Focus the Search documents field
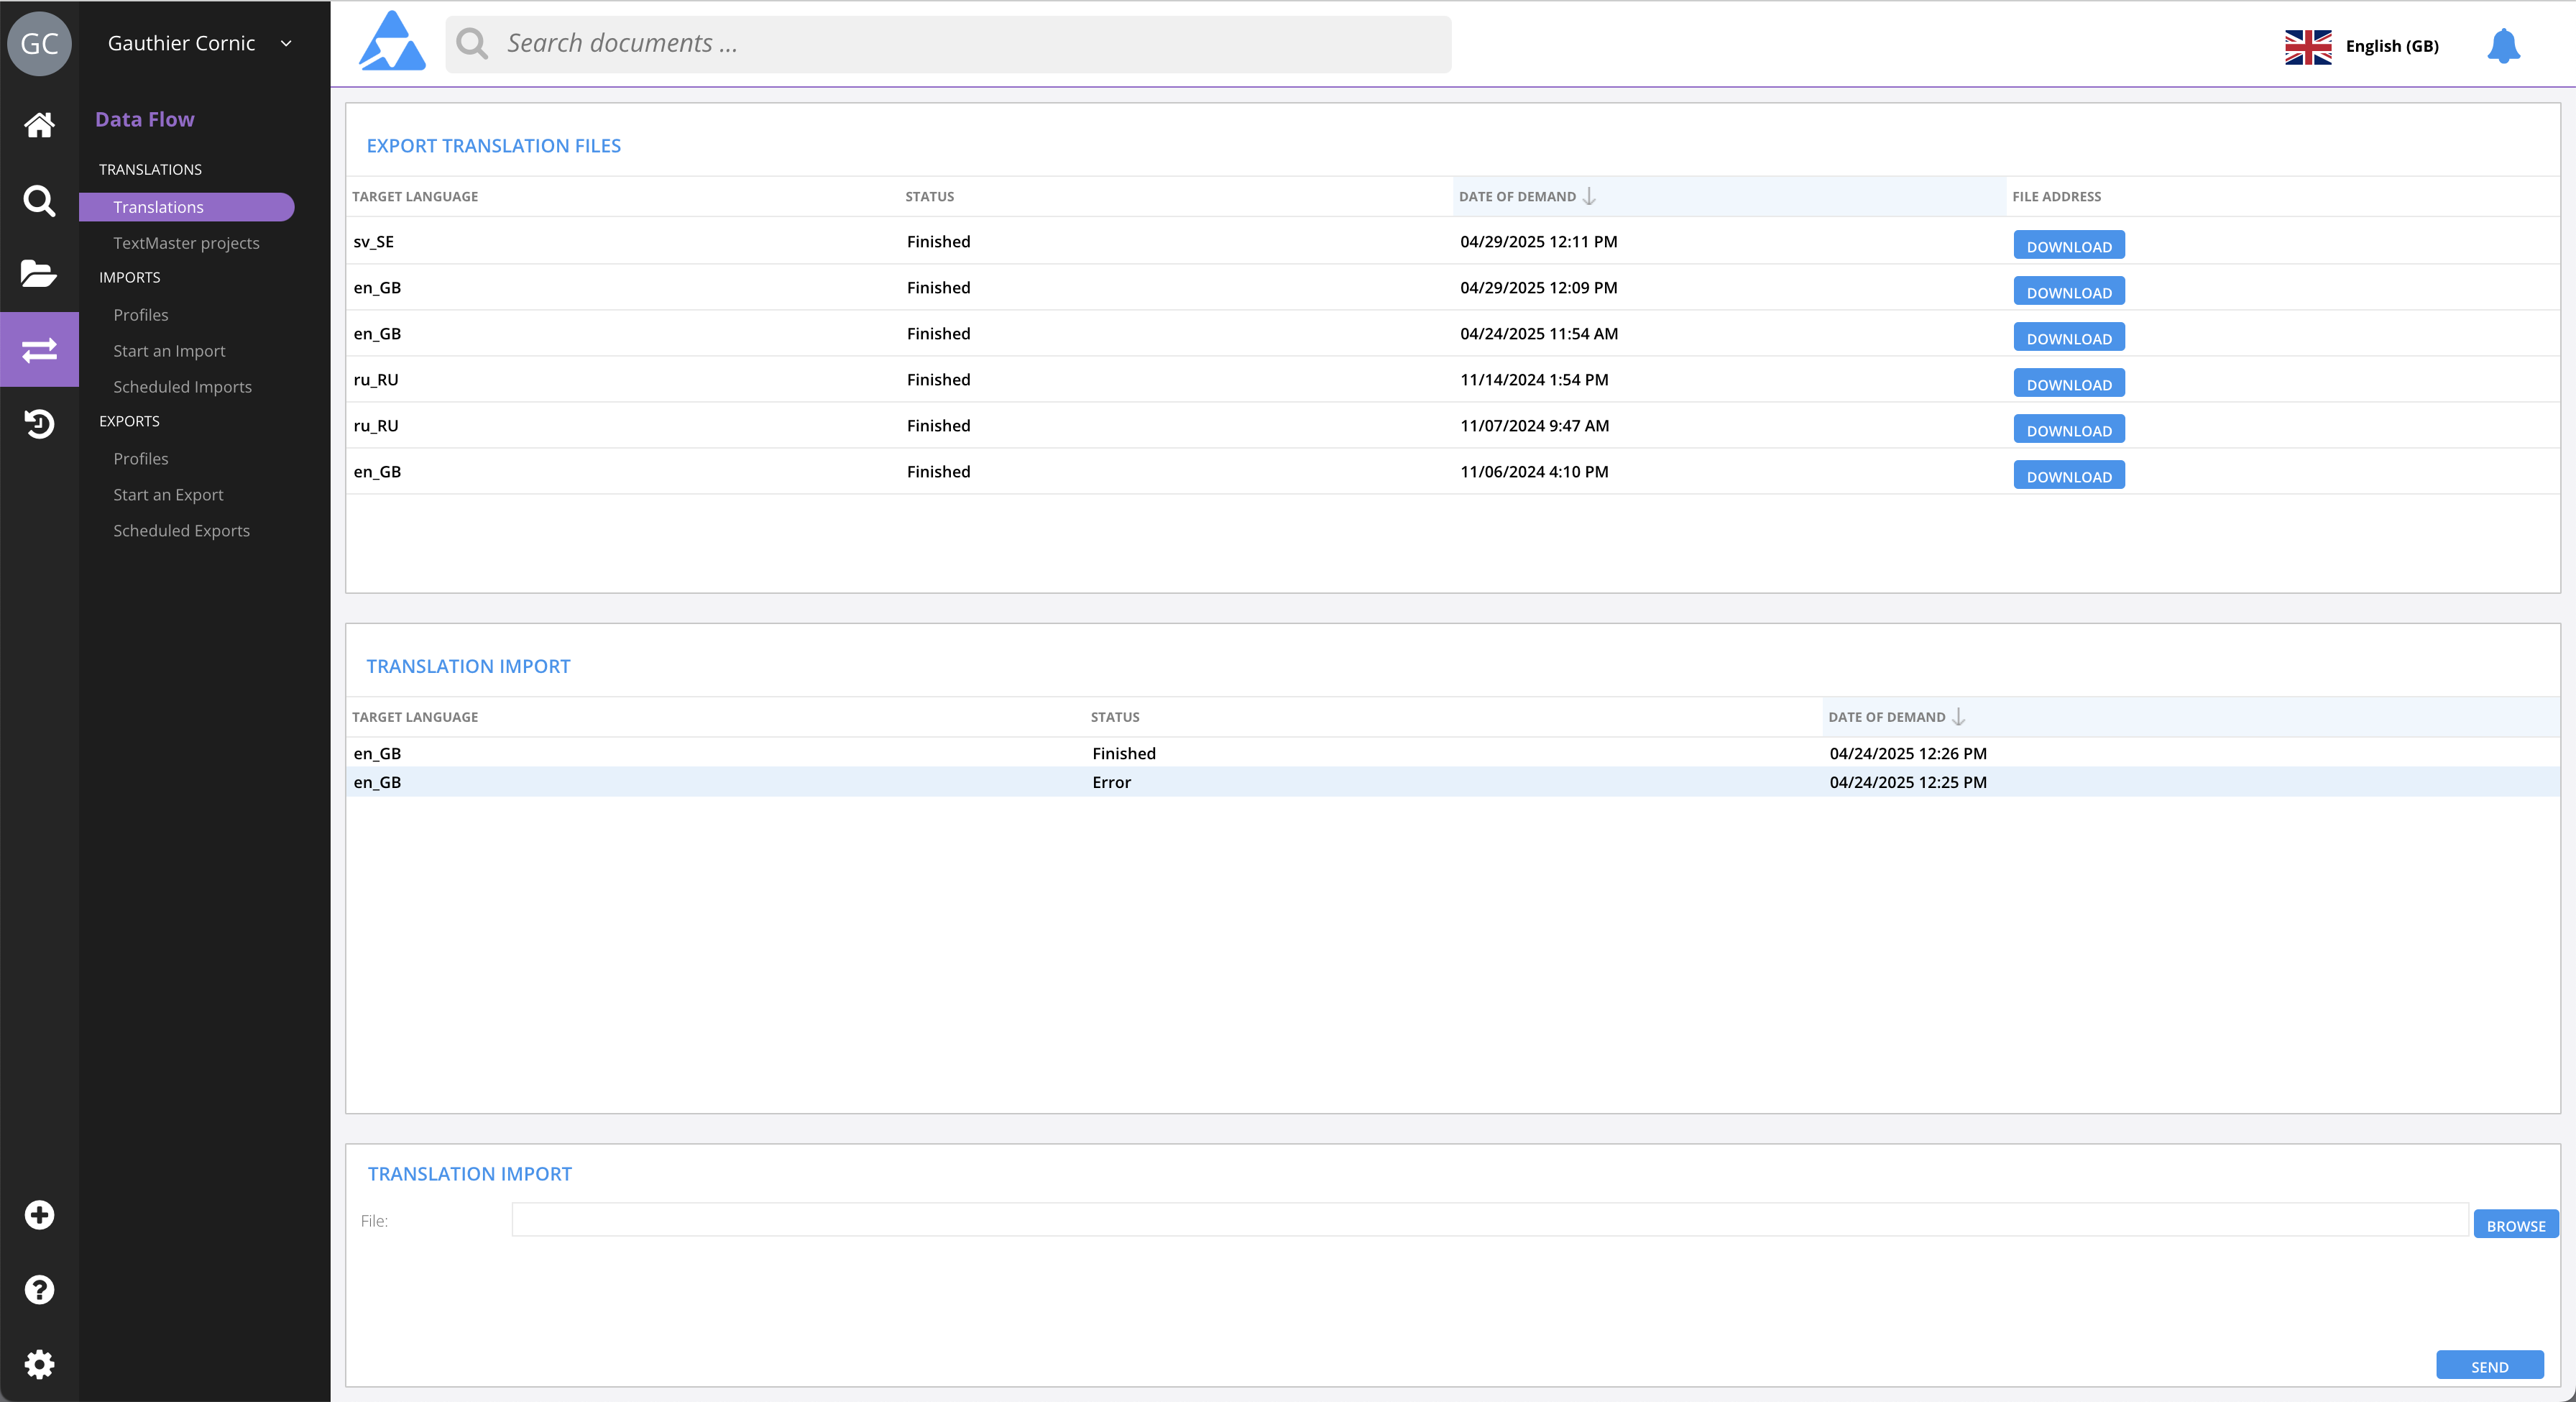Viewport: 2576px width, 1402px height. point(960,44)
